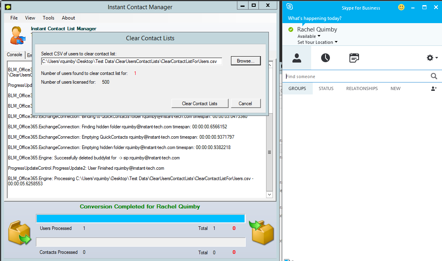Open the About menu
The width and height of the screenshot is (442, 261).
click(69, 18)
